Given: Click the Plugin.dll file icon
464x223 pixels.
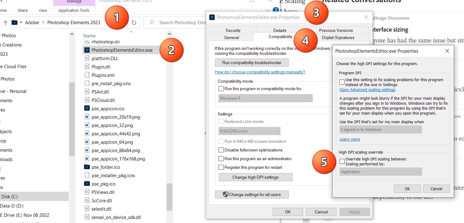Looking at the screenshot, I should [x=87, y=67].
